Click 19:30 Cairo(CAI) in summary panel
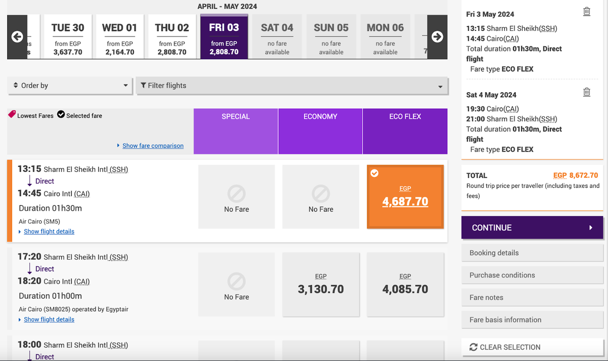The image size is (608, 361). point(492,109)
